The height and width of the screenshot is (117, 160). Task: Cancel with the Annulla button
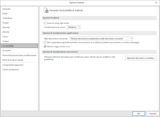pyautogui.click(x=153, y=114)
